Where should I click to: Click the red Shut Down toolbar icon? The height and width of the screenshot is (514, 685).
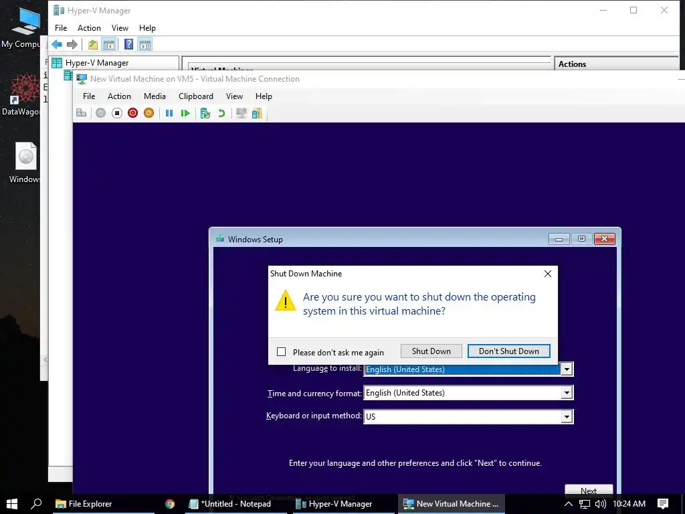pyautogui.click(x=133, y=113)
